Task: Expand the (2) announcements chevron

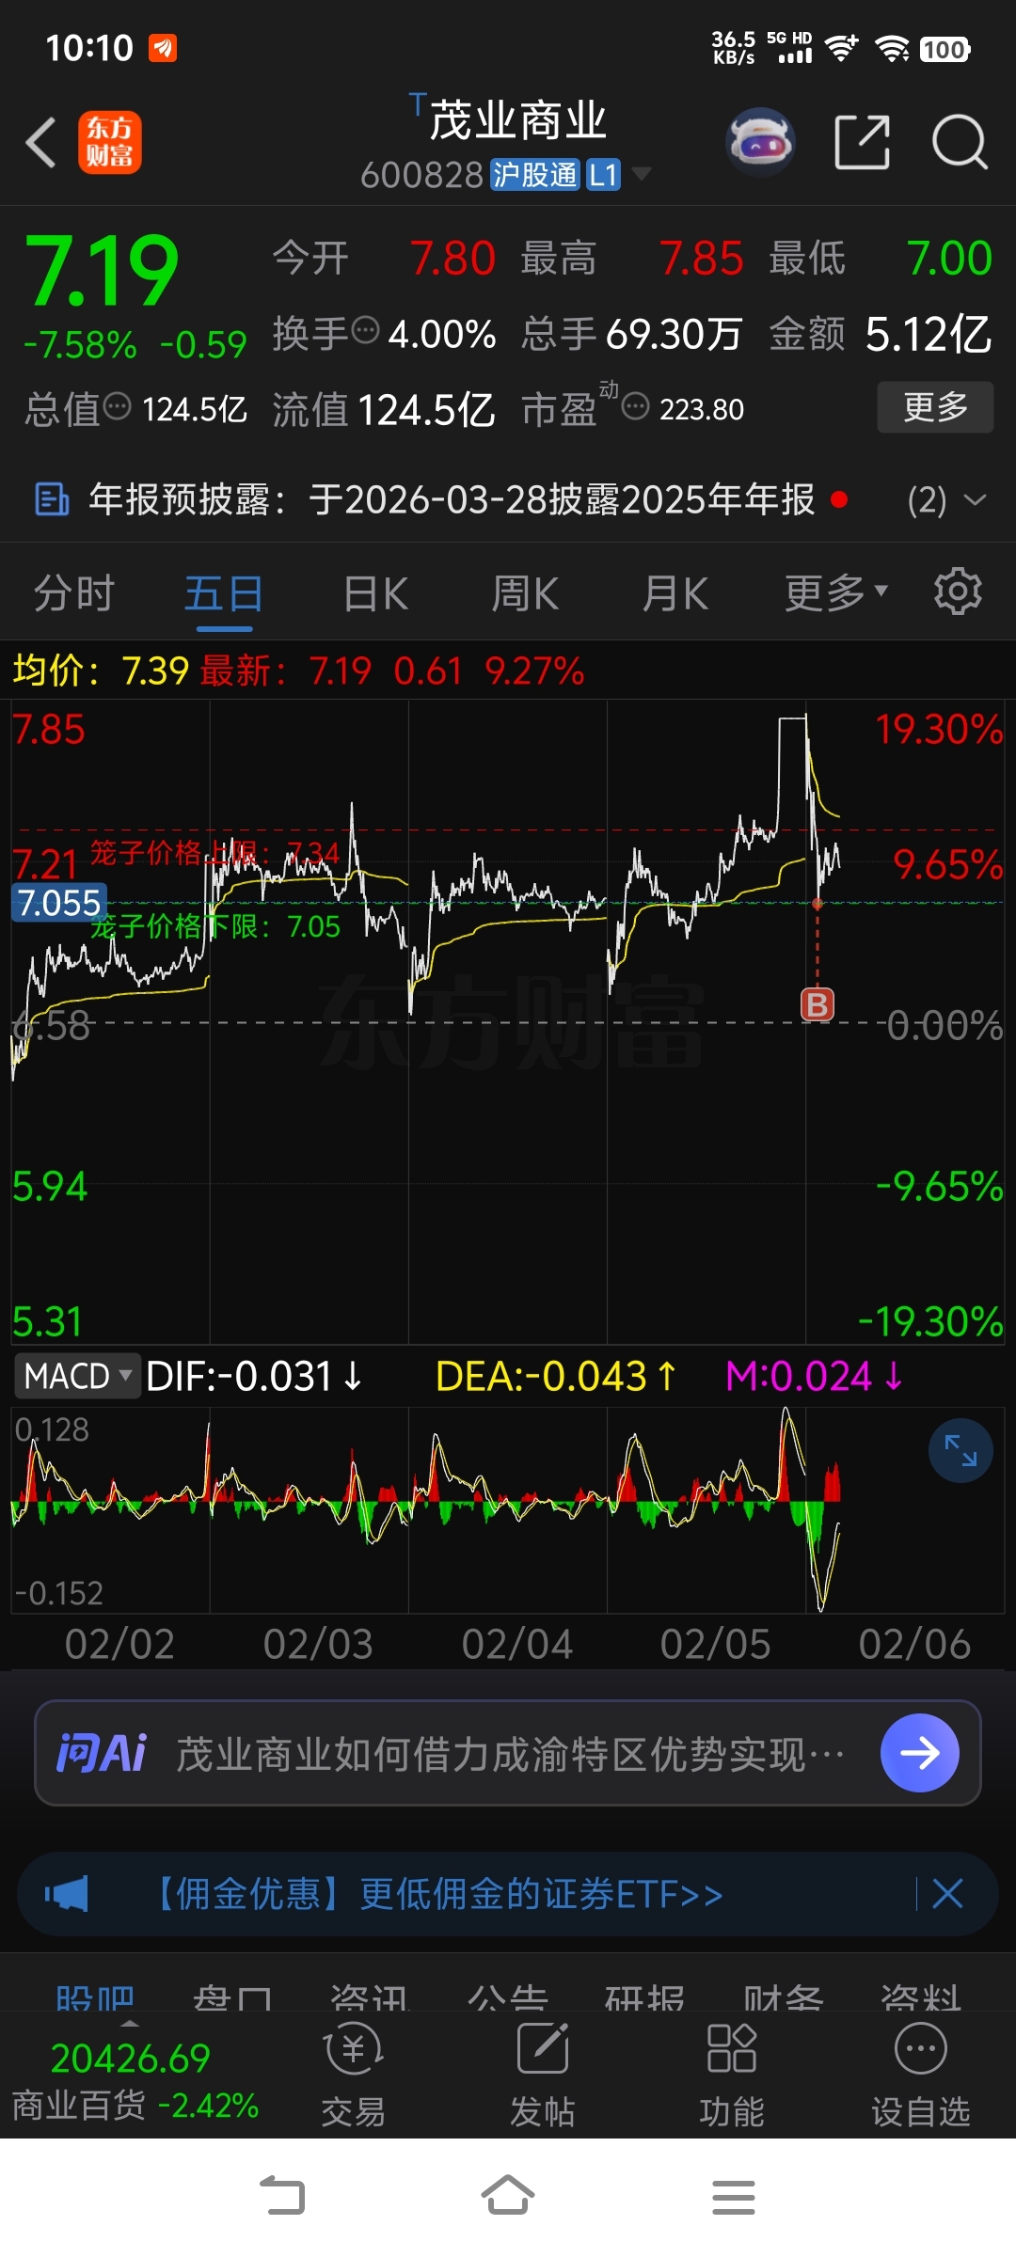Action: click(x=976, y=499)
